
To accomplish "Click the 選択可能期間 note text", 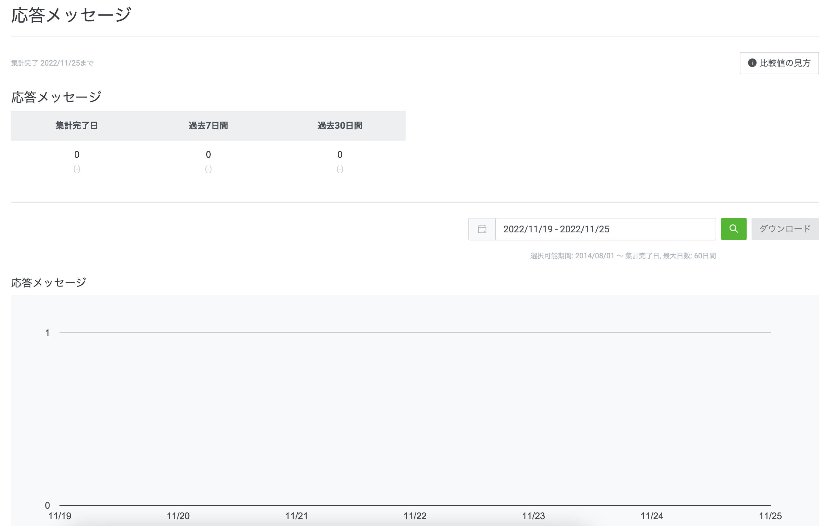I will pyautogui.click(x=623, y=256).
